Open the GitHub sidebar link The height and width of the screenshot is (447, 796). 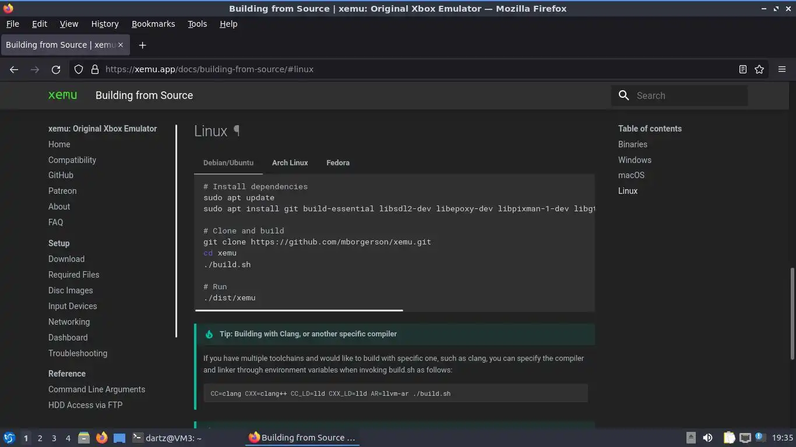tap(61, 175)
